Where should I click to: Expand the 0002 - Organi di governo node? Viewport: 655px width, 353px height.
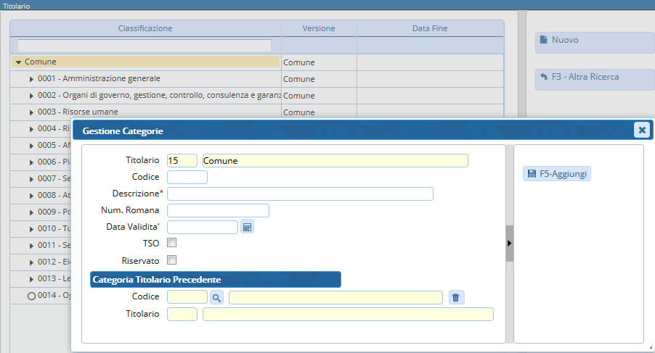(x=31, y=96)
